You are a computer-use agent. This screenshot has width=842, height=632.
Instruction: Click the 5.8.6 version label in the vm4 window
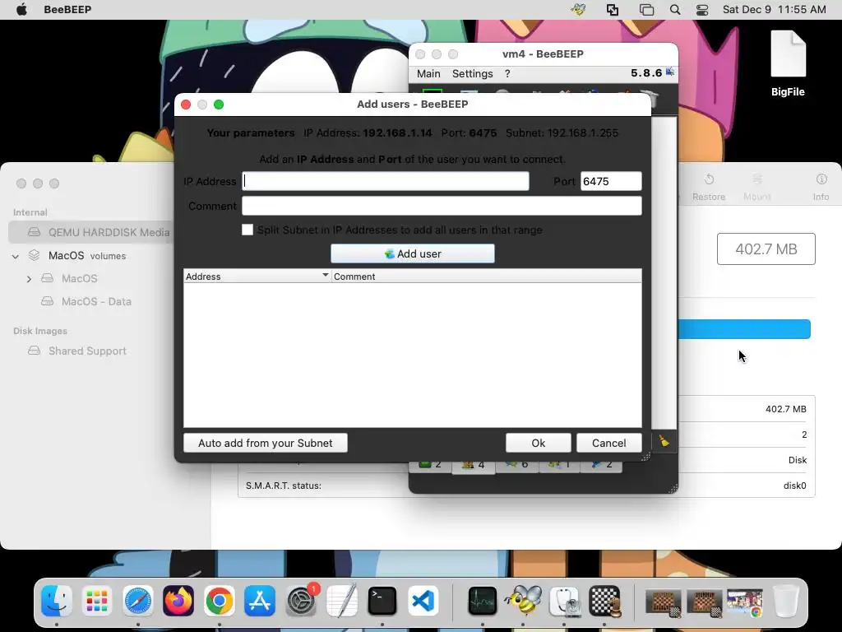click(646, 73)
